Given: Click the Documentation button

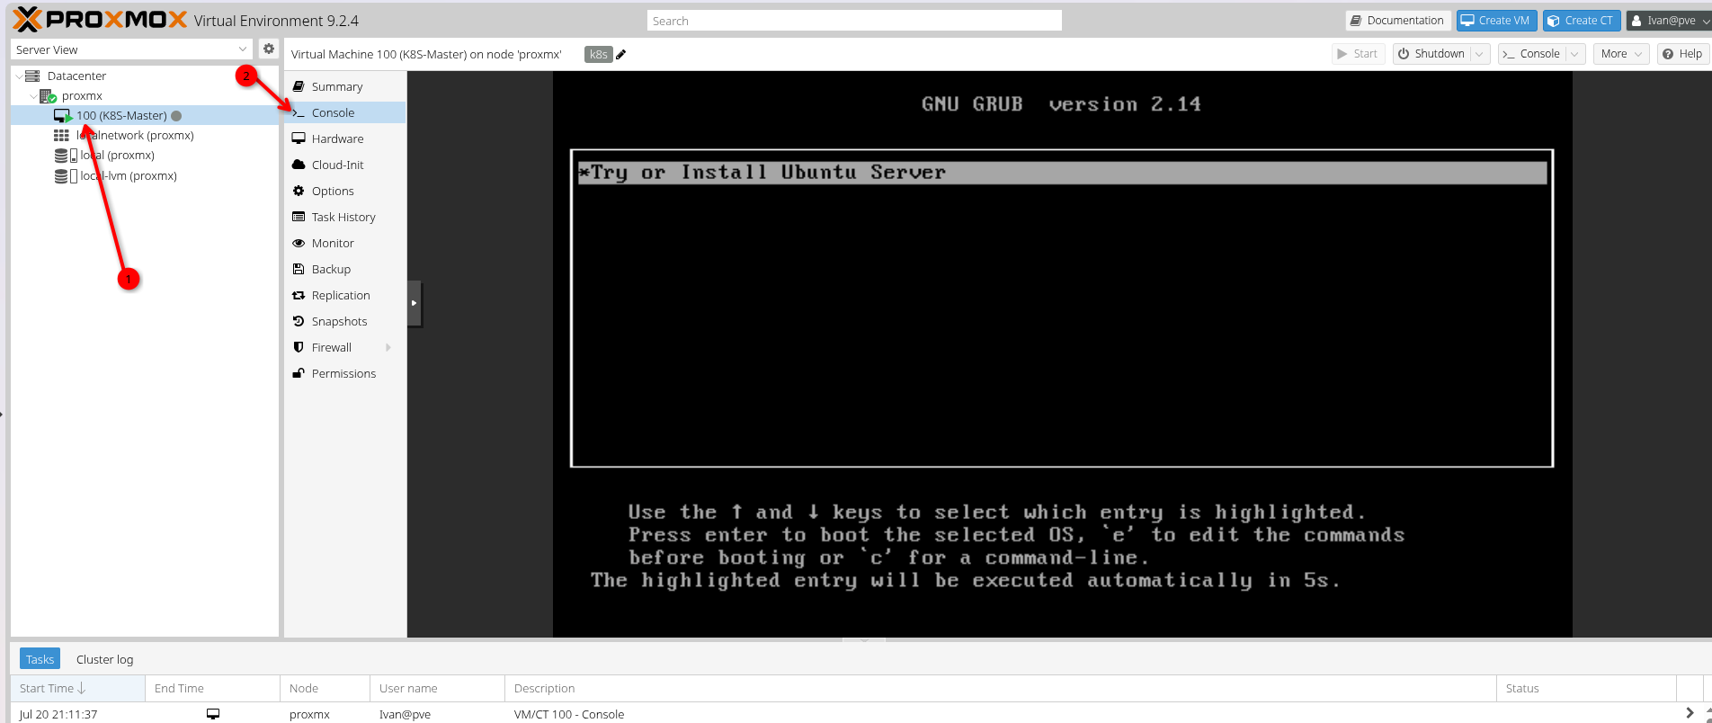Looking at the screenshot, I should point(1397,20).
